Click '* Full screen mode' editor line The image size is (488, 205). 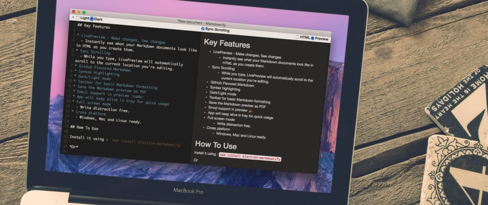[x=91, y=103]
